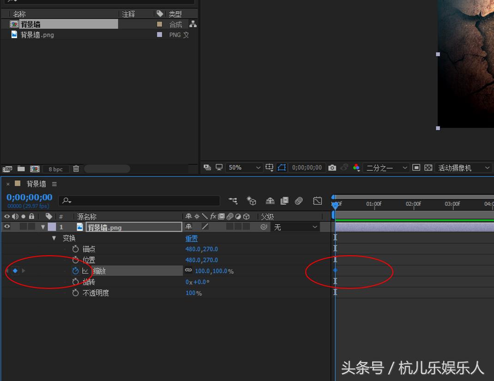Toggle Frame Blending for the composition
494x381 pixels.
pos(284,201)
